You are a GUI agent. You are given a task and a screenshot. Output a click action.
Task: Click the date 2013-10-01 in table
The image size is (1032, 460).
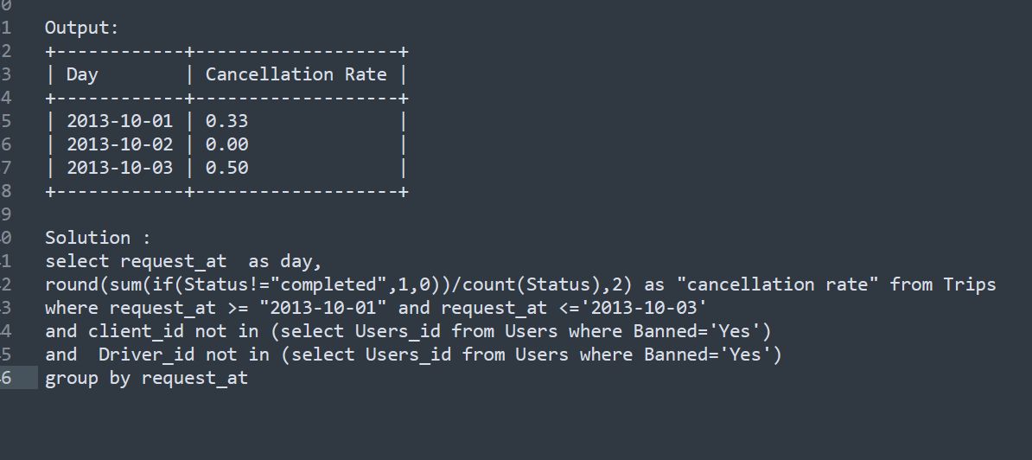point(120,121)
